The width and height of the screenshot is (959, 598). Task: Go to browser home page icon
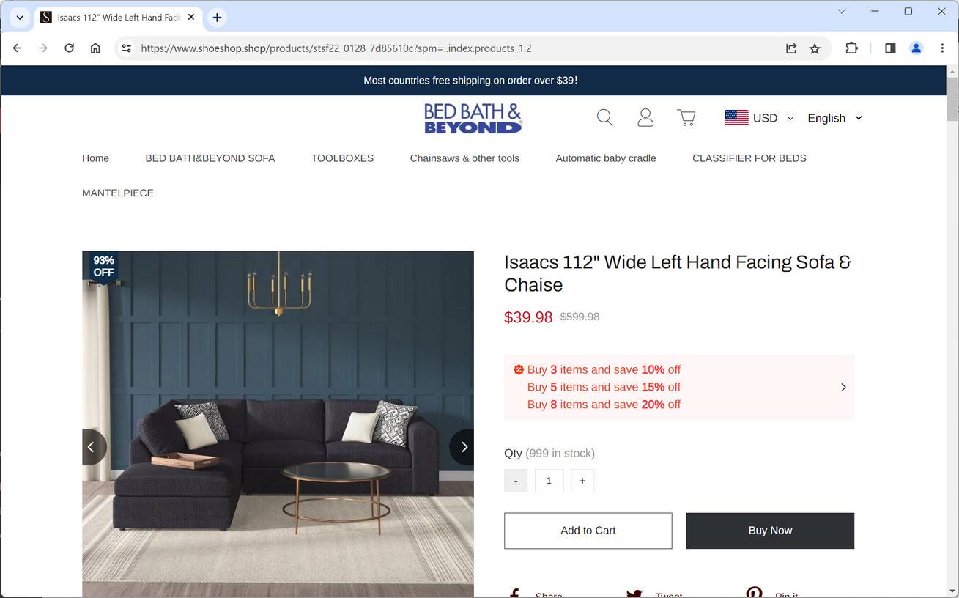tap(95, 48)
